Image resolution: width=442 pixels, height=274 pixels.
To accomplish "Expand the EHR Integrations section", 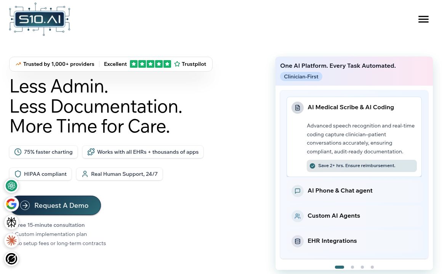I will click(332, 241).
